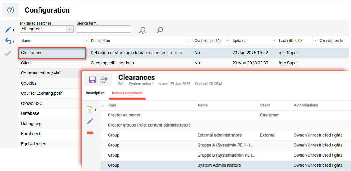
Task: Select the Crowd SSO row
Action: [x=50, y=104]
